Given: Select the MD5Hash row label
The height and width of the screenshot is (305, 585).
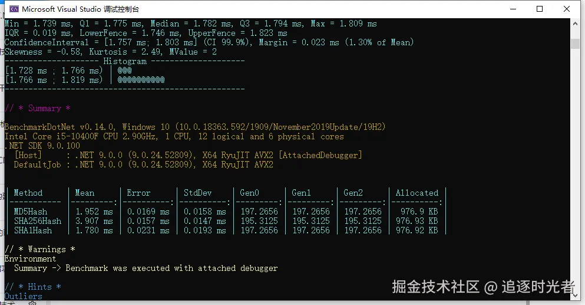Looking at the screenshot, I should click(x=31, y=212).
